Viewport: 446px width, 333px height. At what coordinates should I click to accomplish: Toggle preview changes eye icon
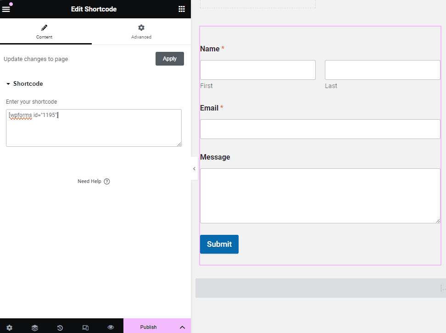point(111,327)
